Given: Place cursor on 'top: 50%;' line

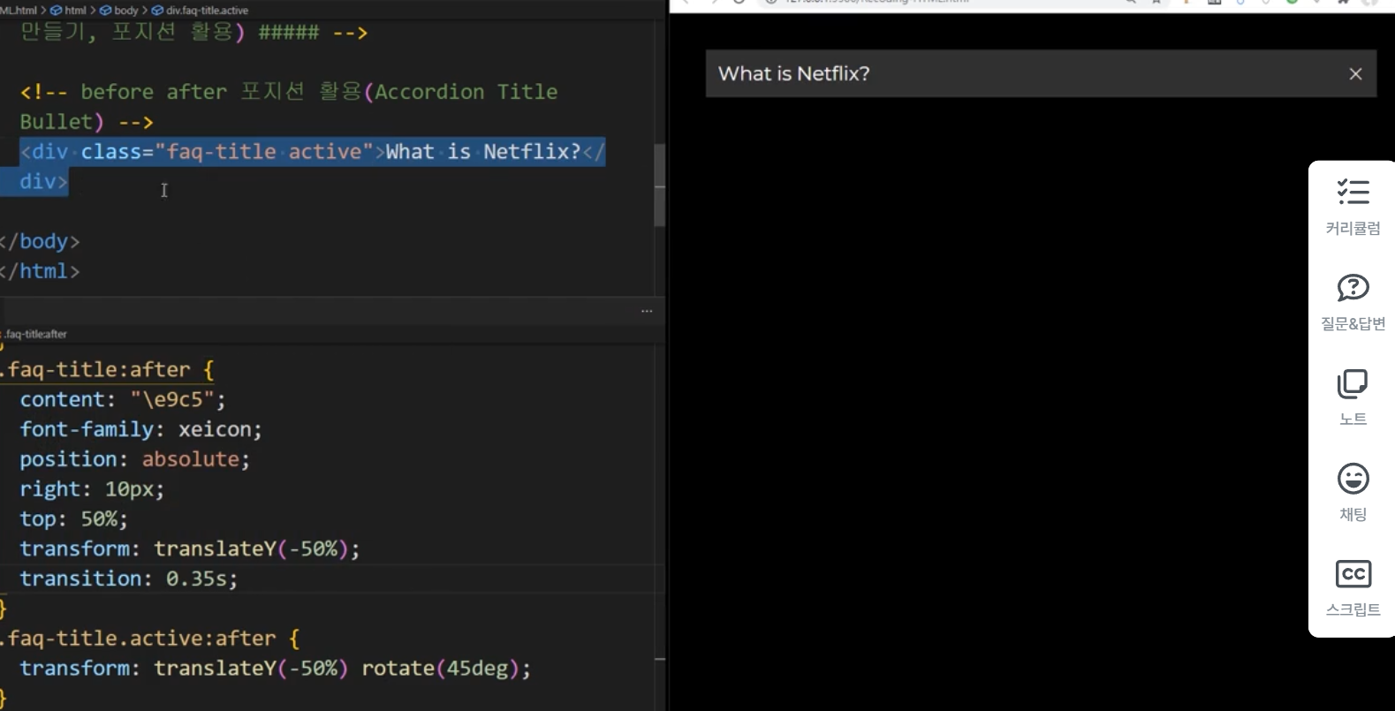Looking at the screenshot, I should (x=74, y=519).
